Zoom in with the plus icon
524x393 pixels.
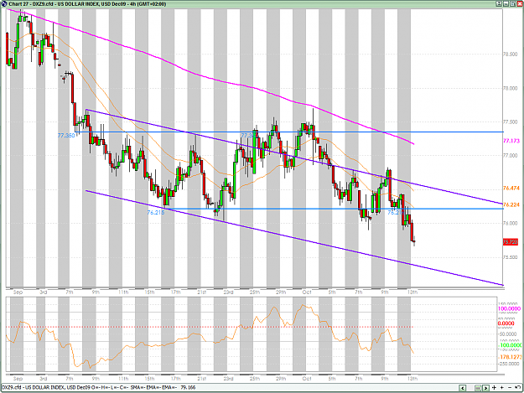click(x=502, y=388)
